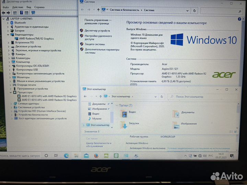Collapse the Видеоадаптеры tree node
247x185 pixels.
[8, 35]
